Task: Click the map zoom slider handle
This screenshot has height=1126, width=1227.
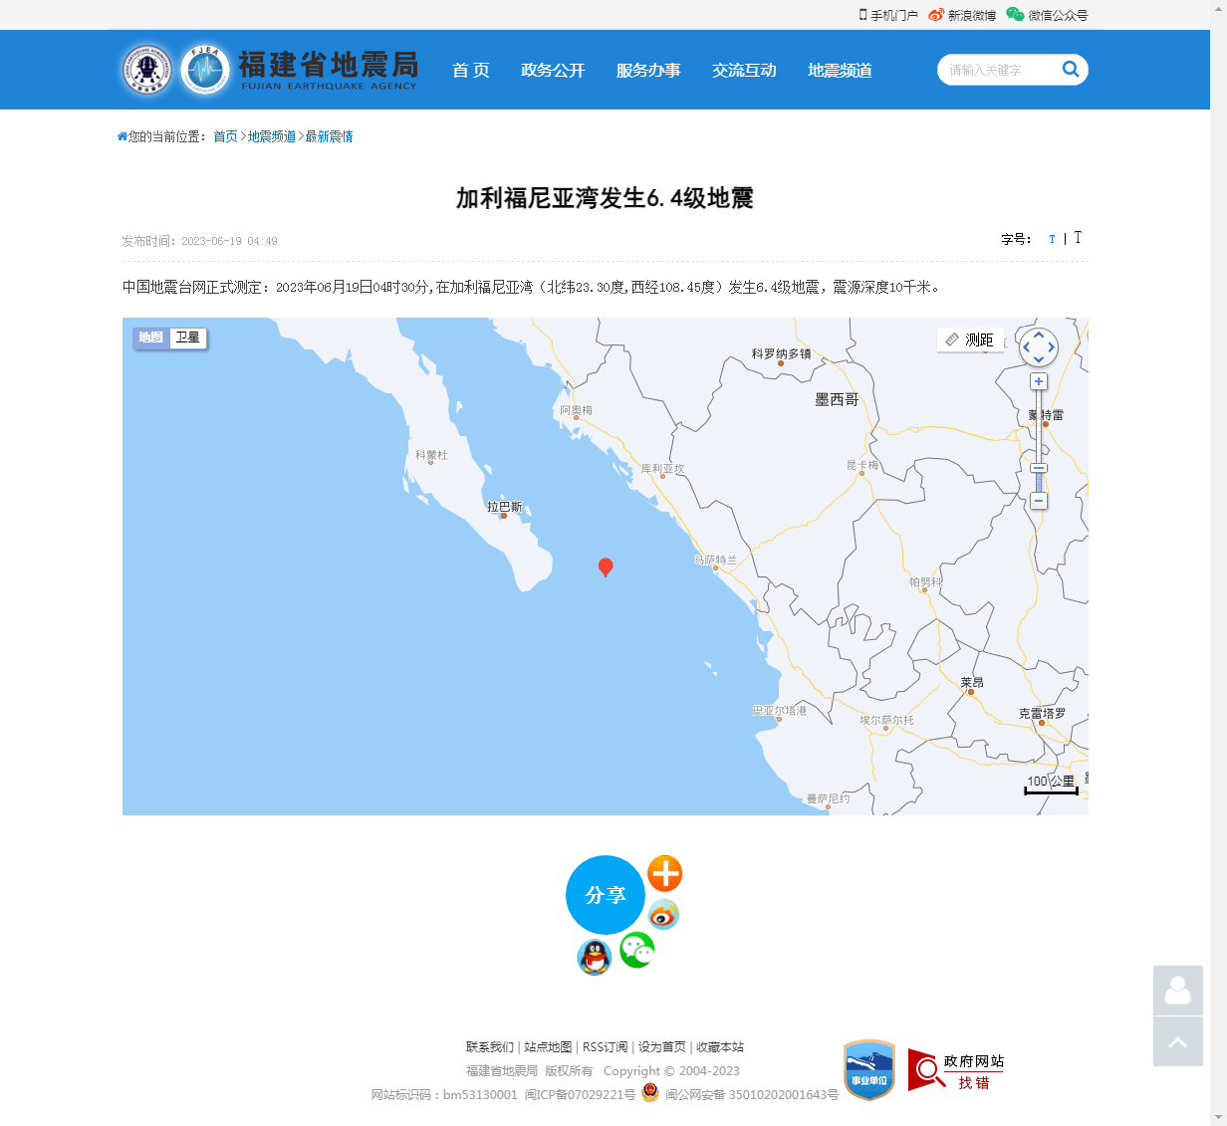Action: [1039, 468]
